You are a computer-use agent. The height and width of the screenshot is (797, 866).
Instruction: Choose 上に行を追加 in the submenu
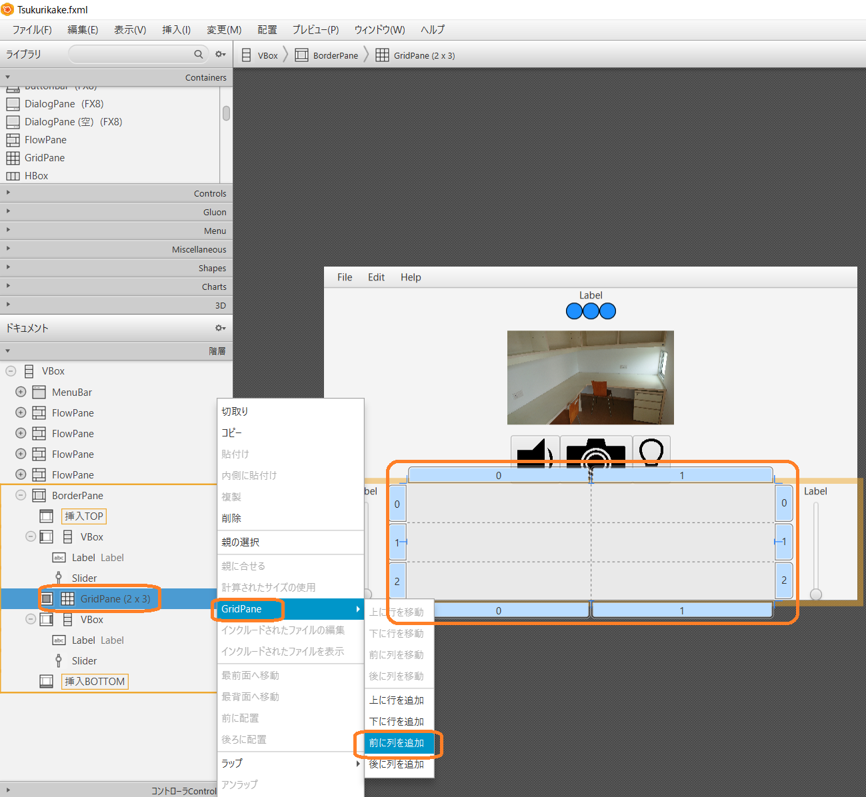coord(399,700)
